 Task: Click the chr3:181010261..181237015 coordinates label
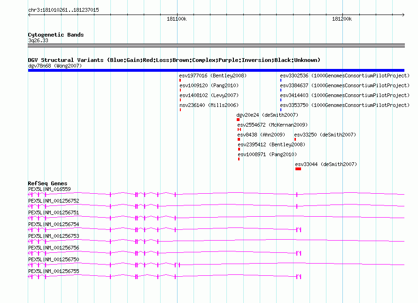click(63, 10)
